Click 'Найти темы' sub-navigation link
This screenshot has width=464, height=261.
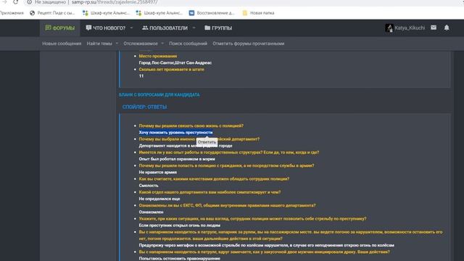99,43
